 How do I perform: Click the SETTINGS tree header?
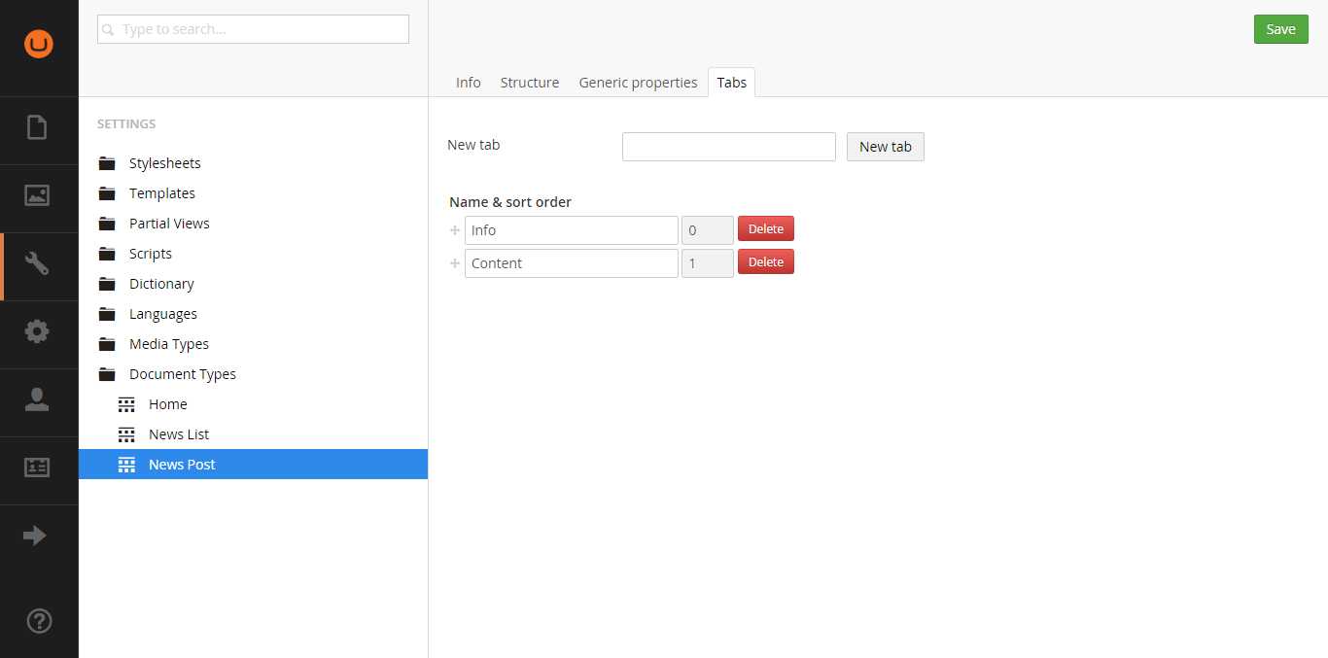(x=126, y=124)
